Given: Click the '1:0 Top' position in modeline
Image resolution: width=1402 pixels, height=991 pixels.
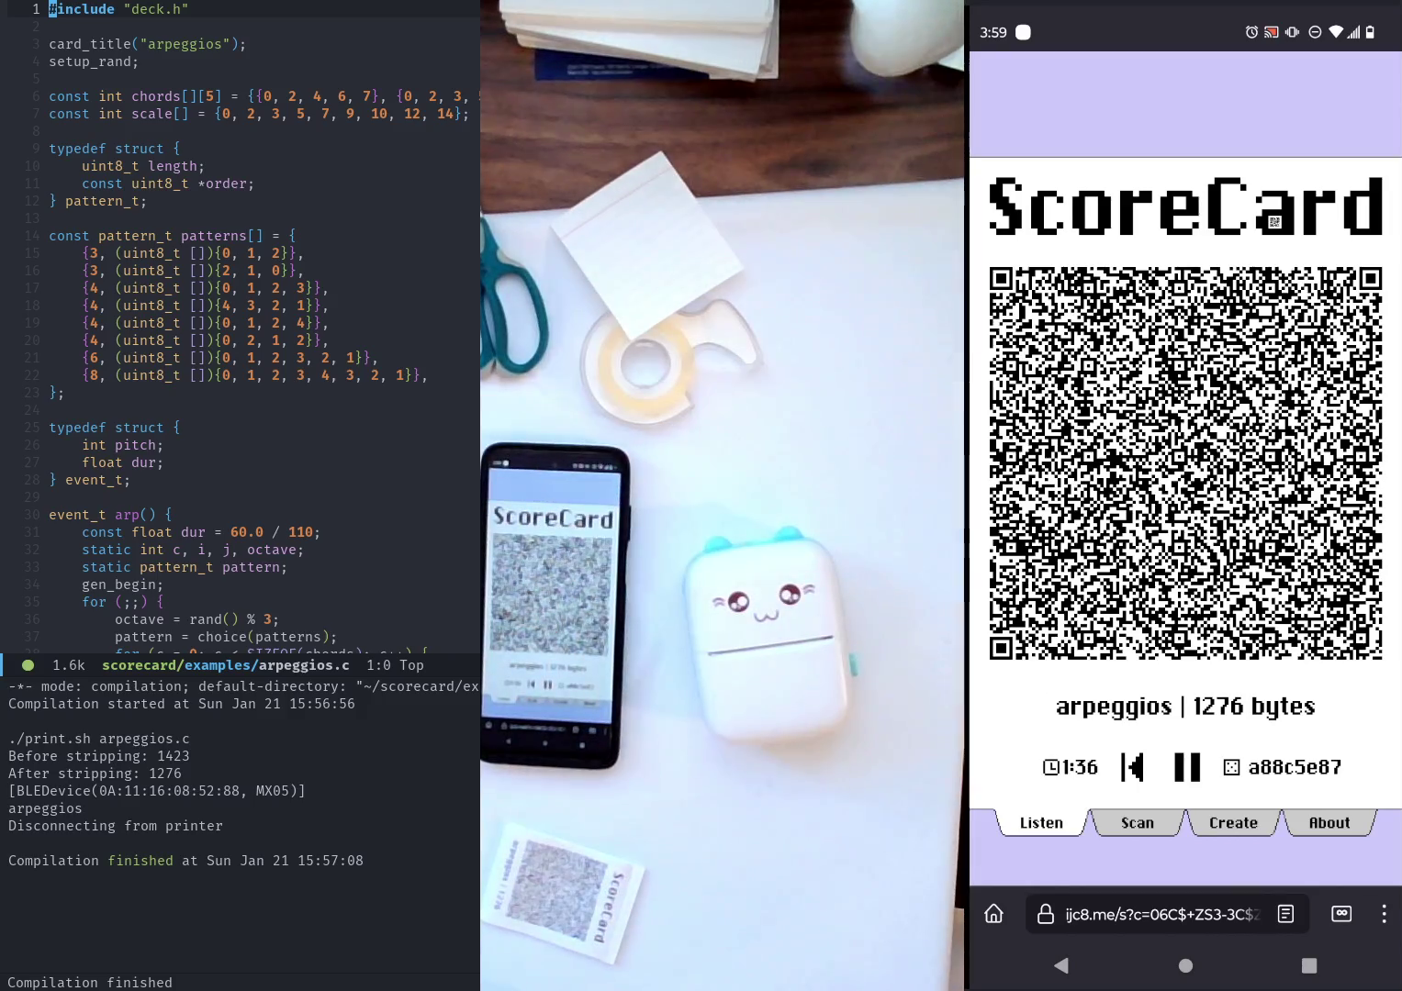Looking at the screenshot, I should click(395, 665).
